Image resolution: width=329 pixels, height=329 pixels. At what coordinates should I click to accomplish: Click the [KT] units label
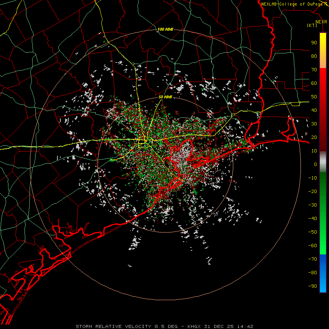(312, 25)
